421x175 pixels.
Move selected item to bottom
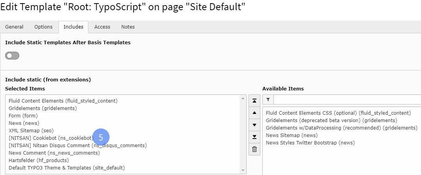254,137
